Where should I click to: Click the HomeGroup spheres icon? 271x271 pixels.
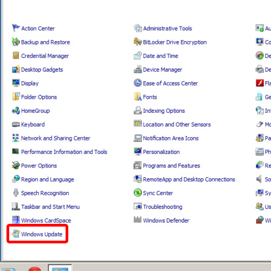[x=16, y=111]
